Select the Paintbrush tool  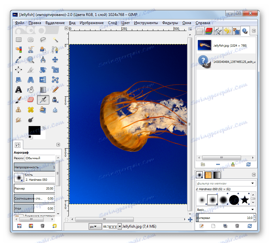point(19,100)
